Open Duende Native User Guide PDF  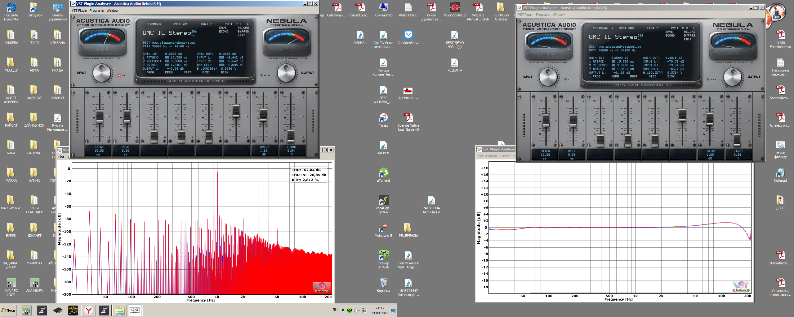click(408, 122)
